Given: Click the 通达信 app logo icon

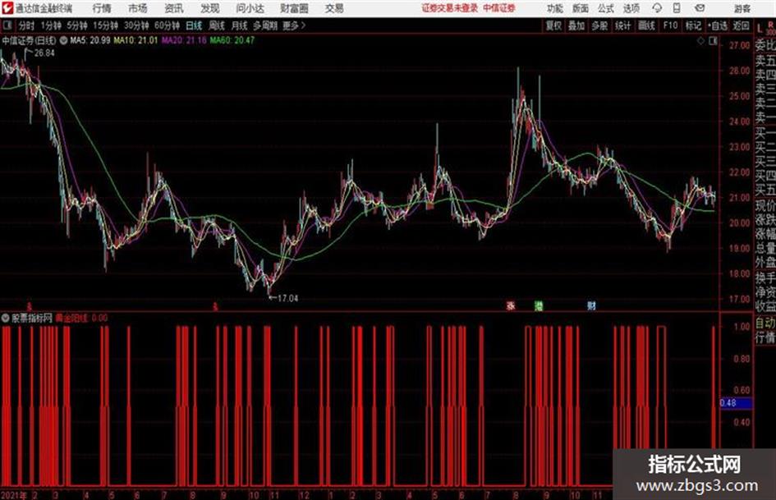Looking at the screenshot, I should [7, 8].
